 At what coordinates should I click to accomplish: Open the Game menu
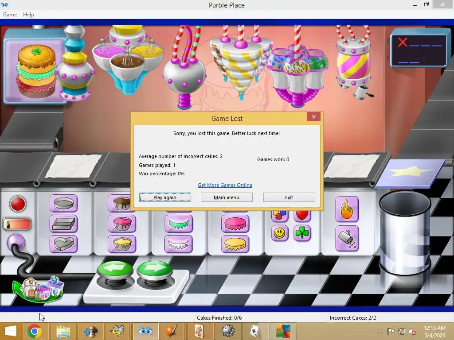pyautogui.click(x=10, y=15)
